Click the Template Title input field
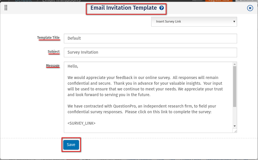258x160 pixels. (x=150, y=39)
